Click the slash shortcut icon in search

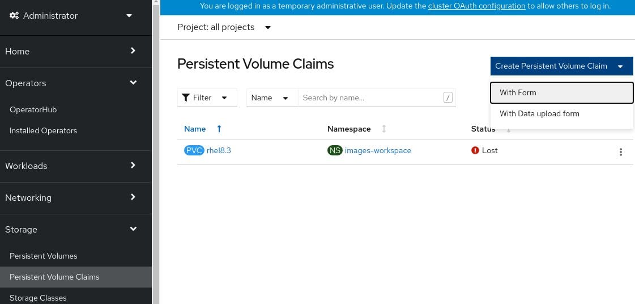pyautogui.click(x=448, y=98)
